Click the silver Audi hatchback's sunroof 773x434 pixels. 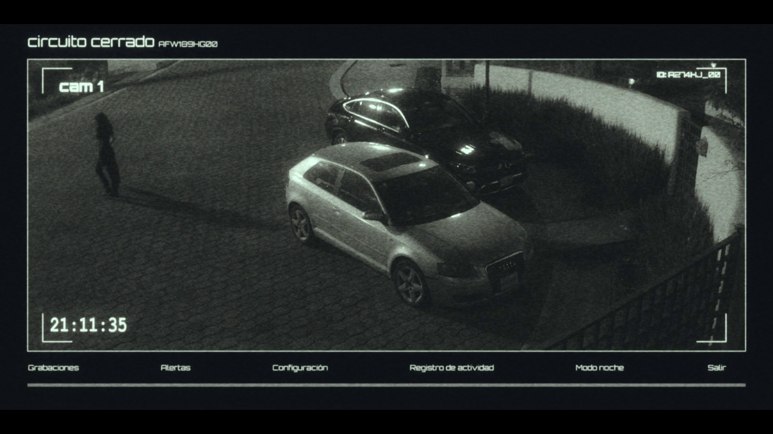391,161
